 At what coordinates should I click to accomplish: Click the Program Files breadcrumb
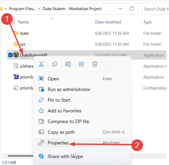point(22,9)
